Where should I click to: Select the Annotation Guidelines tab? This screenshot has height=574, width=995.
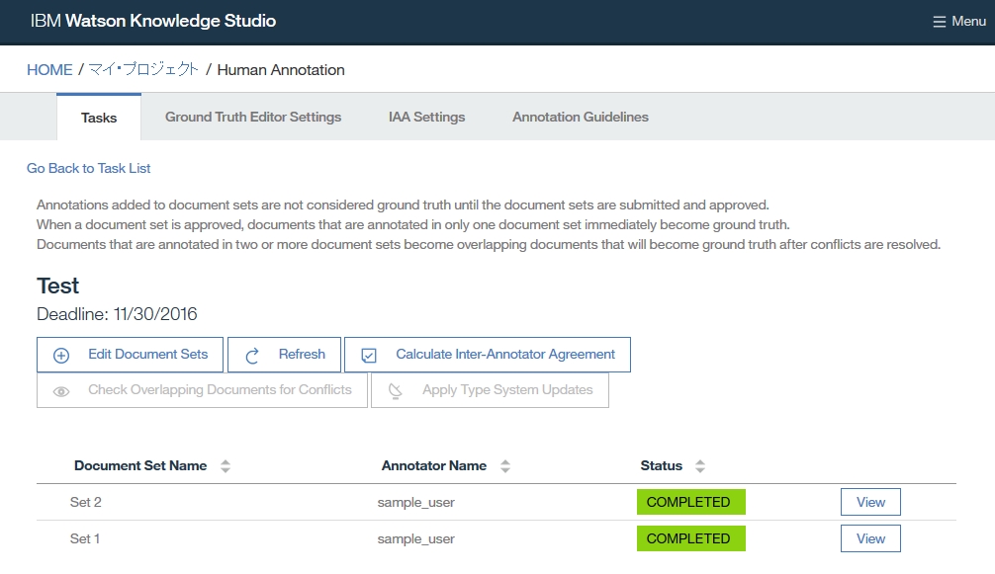[580, 117]
